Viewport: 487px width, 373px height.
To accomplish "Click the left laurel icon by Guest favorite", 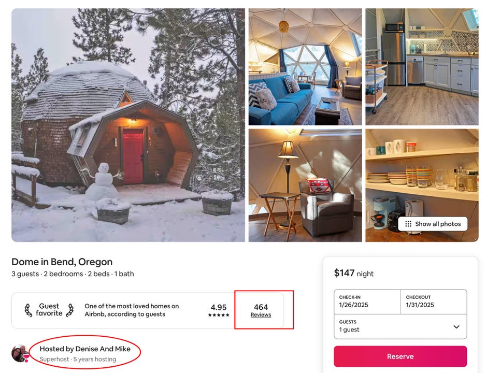I will click(28, 310).
